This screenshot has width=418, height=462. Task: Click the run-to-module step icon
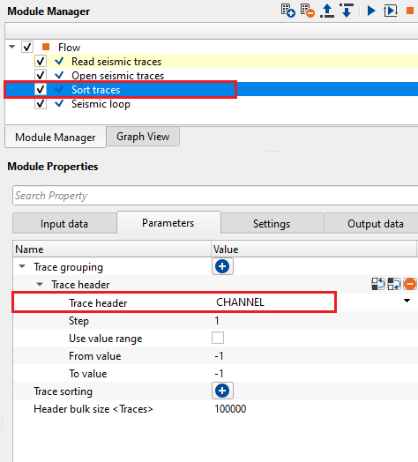(x=391, y=11)
